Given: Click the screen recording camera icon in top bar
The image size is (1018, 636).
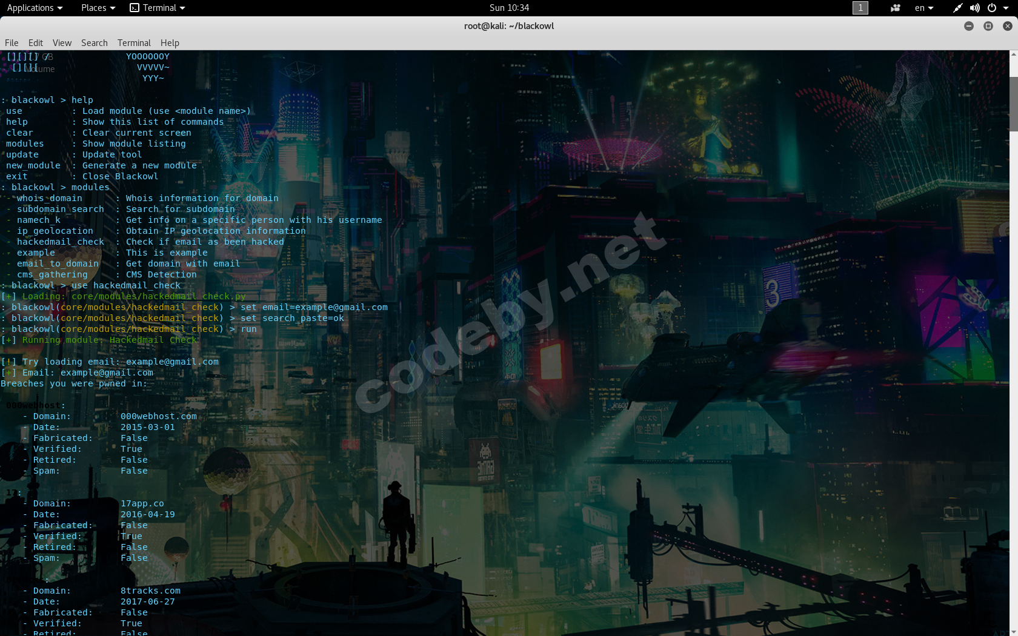Looking at the screenshot, I should point(896,8).
